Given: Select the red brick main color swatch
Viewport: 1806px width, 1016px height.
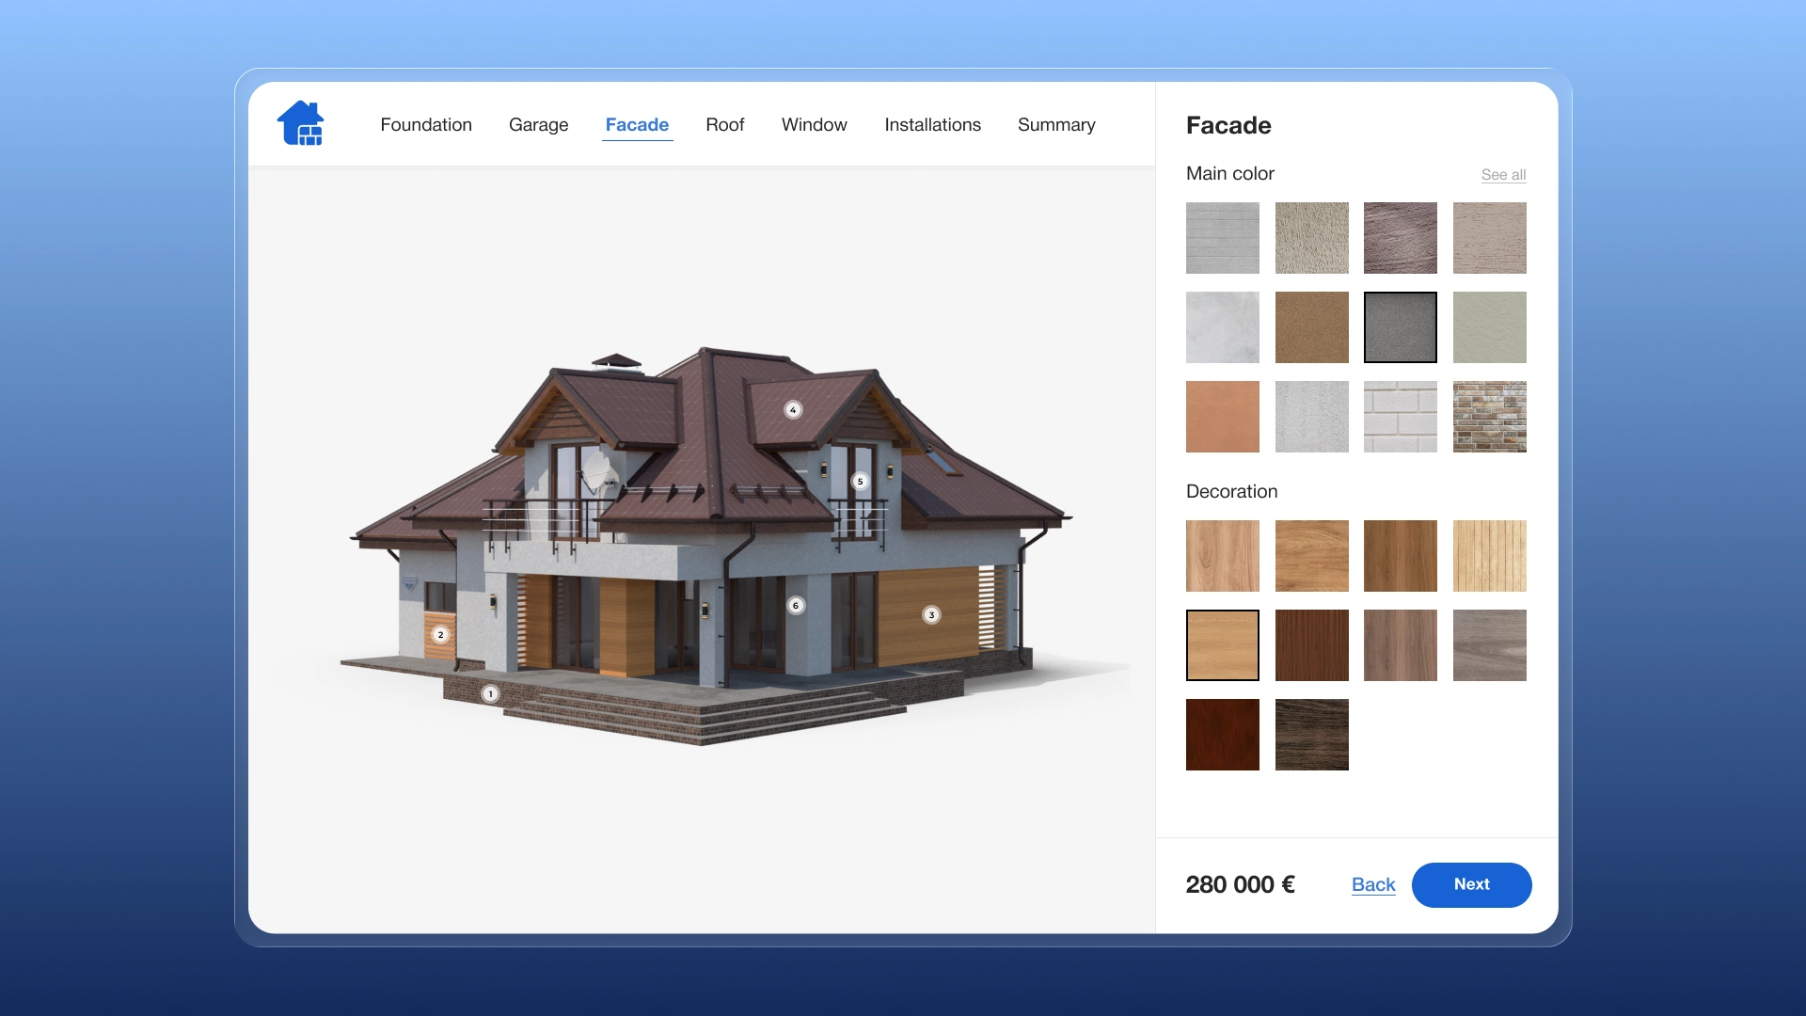Looking at the screenshot, I should pyautogui.click(x=1489, y=417).
